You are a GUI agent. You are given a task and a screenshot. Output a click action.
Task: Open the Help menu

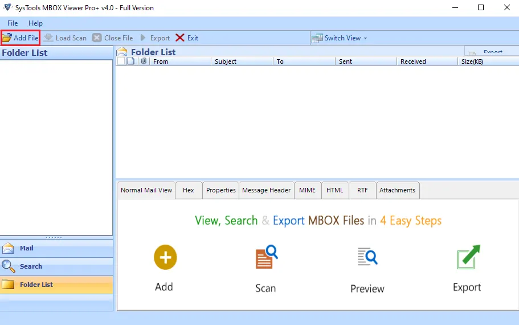[x=35, y=23]
